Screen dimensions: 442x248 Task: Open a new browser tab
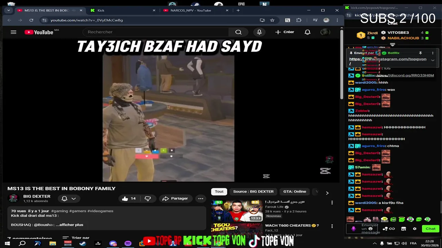(238, 10)
